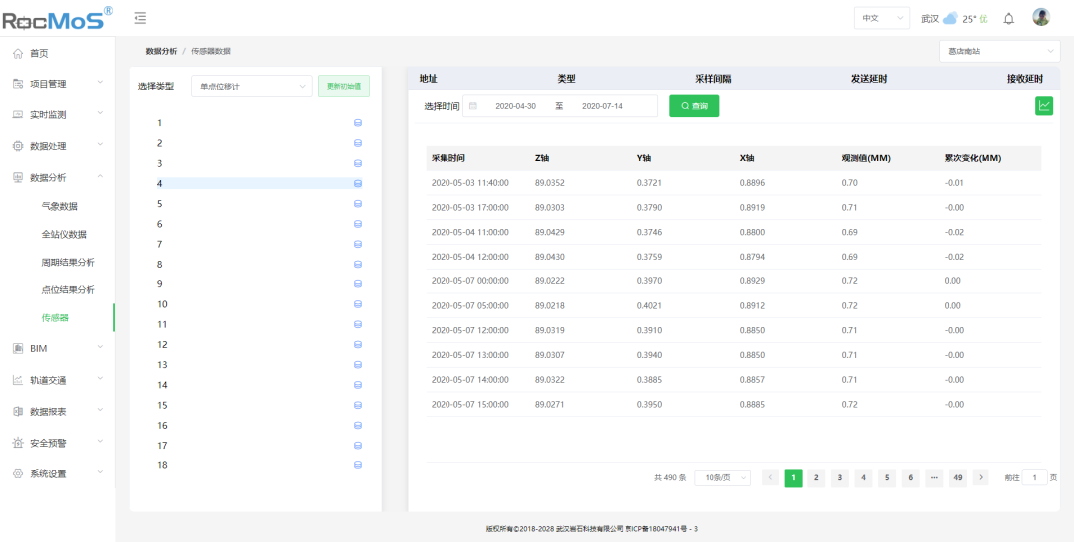Image resolution: width=1074 pixels, height=542 pixels.
Task: Open the 10条/页 page size dropdown
Action: pos(722,478)
